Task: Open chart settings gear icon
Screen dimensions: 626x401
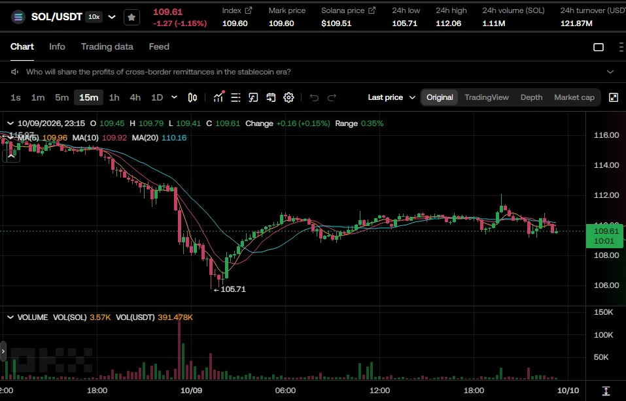Action: (288, 97)
